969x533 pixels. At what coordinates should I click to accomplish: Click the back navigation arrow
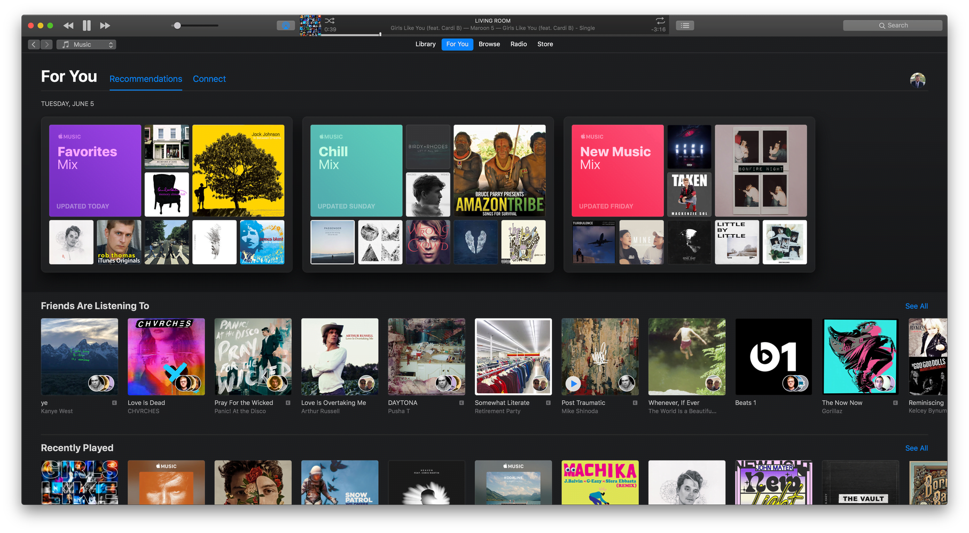click(x=33, y=44)
